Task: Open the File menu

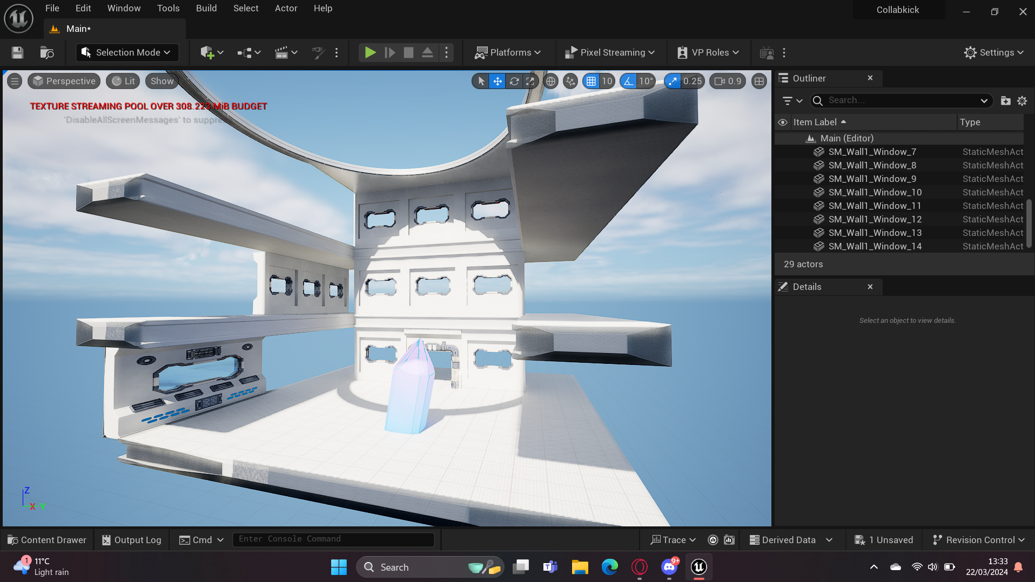Action: pyautogui.click(x=52, y=8)
